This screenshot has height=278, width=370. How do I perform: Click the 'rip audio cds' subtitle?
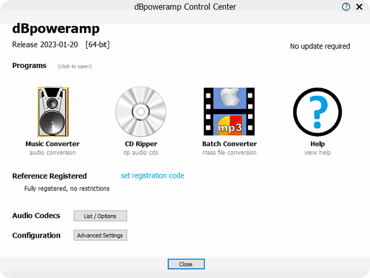pos(141,152)
